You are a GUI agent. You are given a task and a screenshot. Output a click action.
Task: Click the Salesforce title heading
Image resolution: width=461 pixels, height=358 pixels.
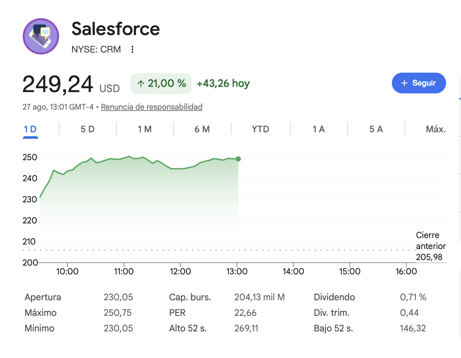coord(116,29)
